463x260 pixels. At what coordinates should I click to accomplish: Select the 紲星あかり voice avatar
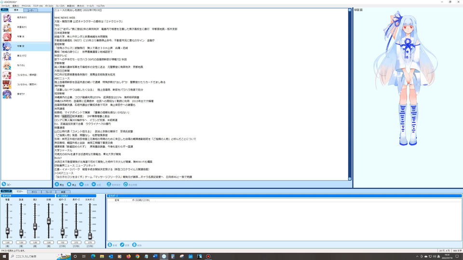[7, 27]
